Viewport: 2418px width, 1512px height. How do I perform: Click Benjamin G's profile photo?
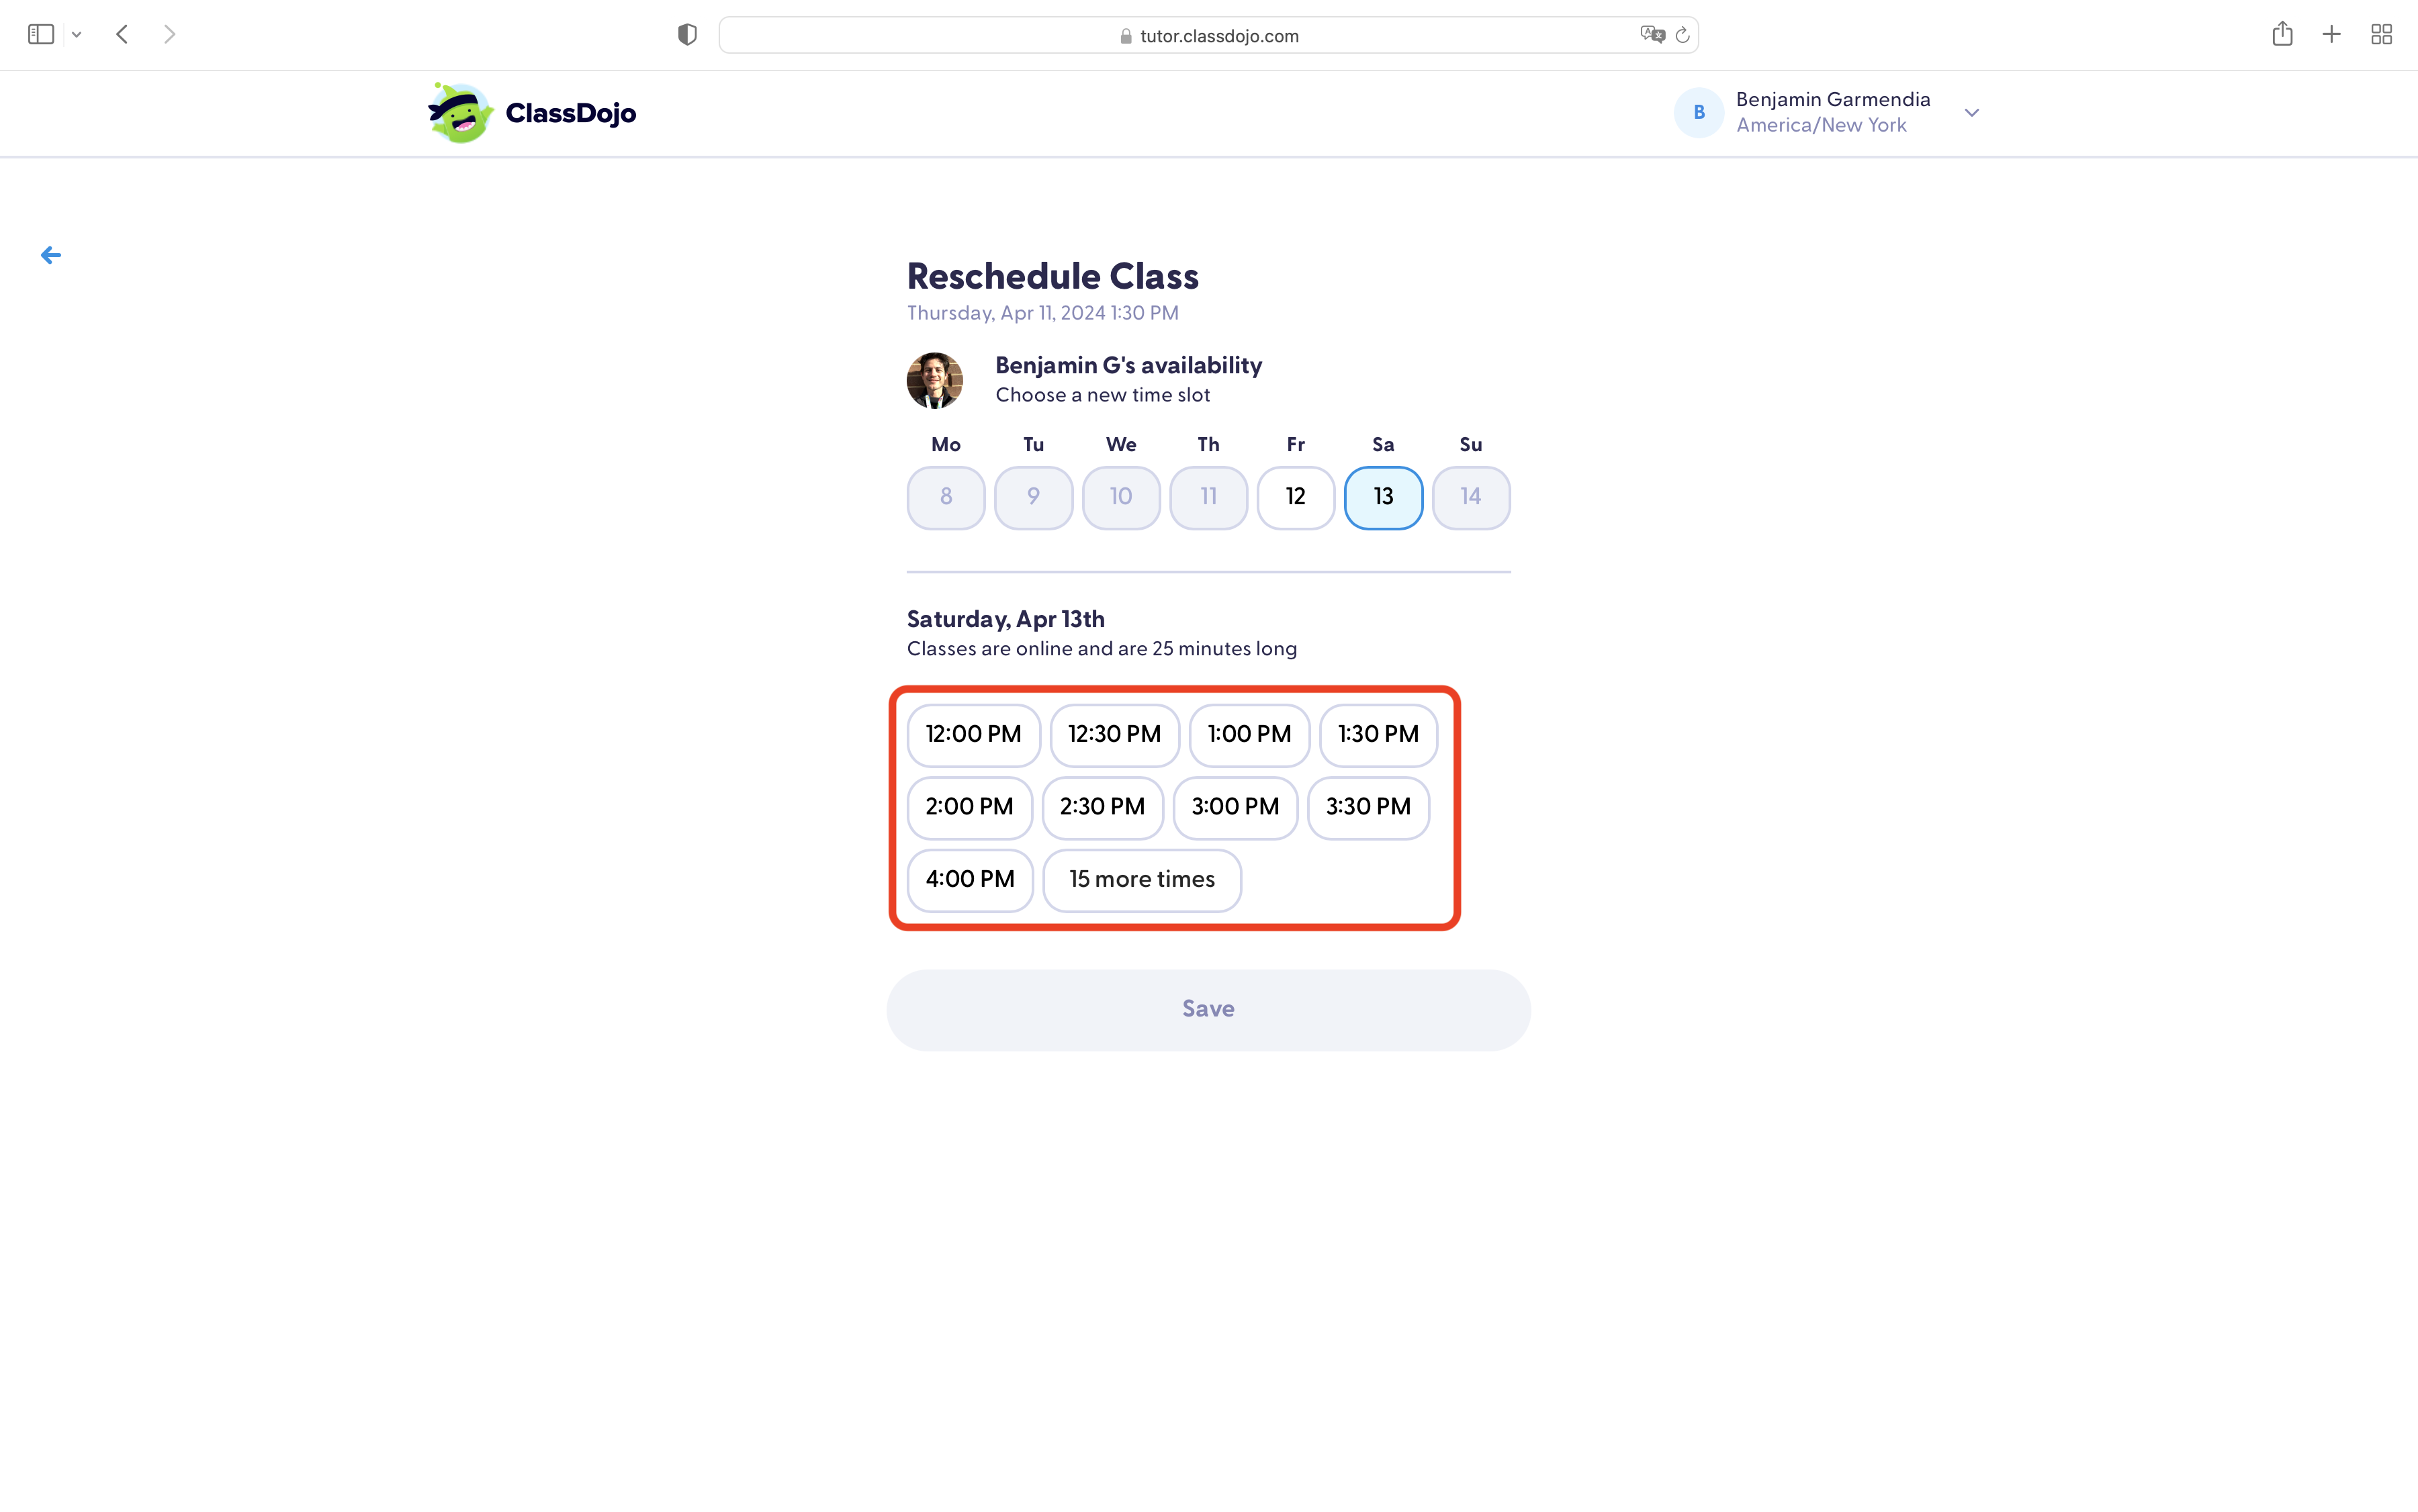(934, 380)
